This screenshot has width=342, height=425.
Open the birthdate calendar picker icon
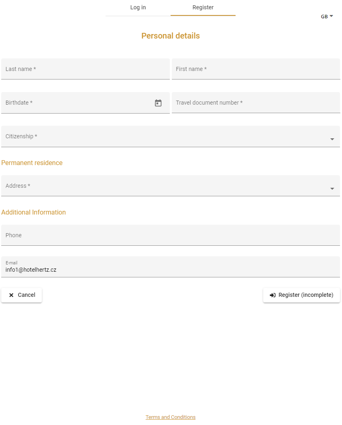[x=158, y=103]
